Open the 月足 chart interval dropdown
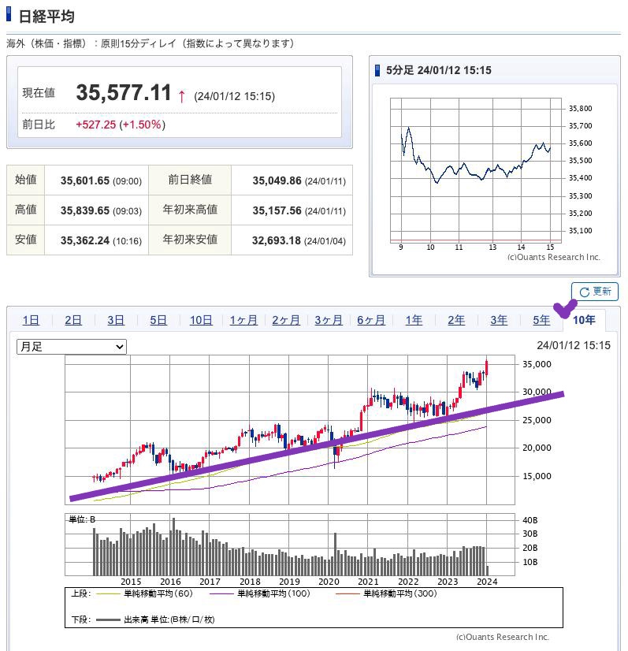This screenshot has width=628, height=651. click(72, 347)
